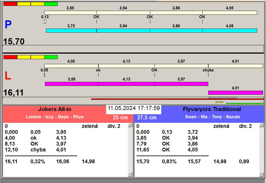Click the long red line under lane L

[178, 99]
